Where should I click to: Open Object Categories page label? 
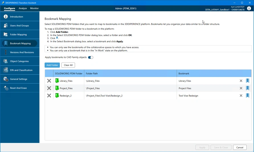(19, 61)
